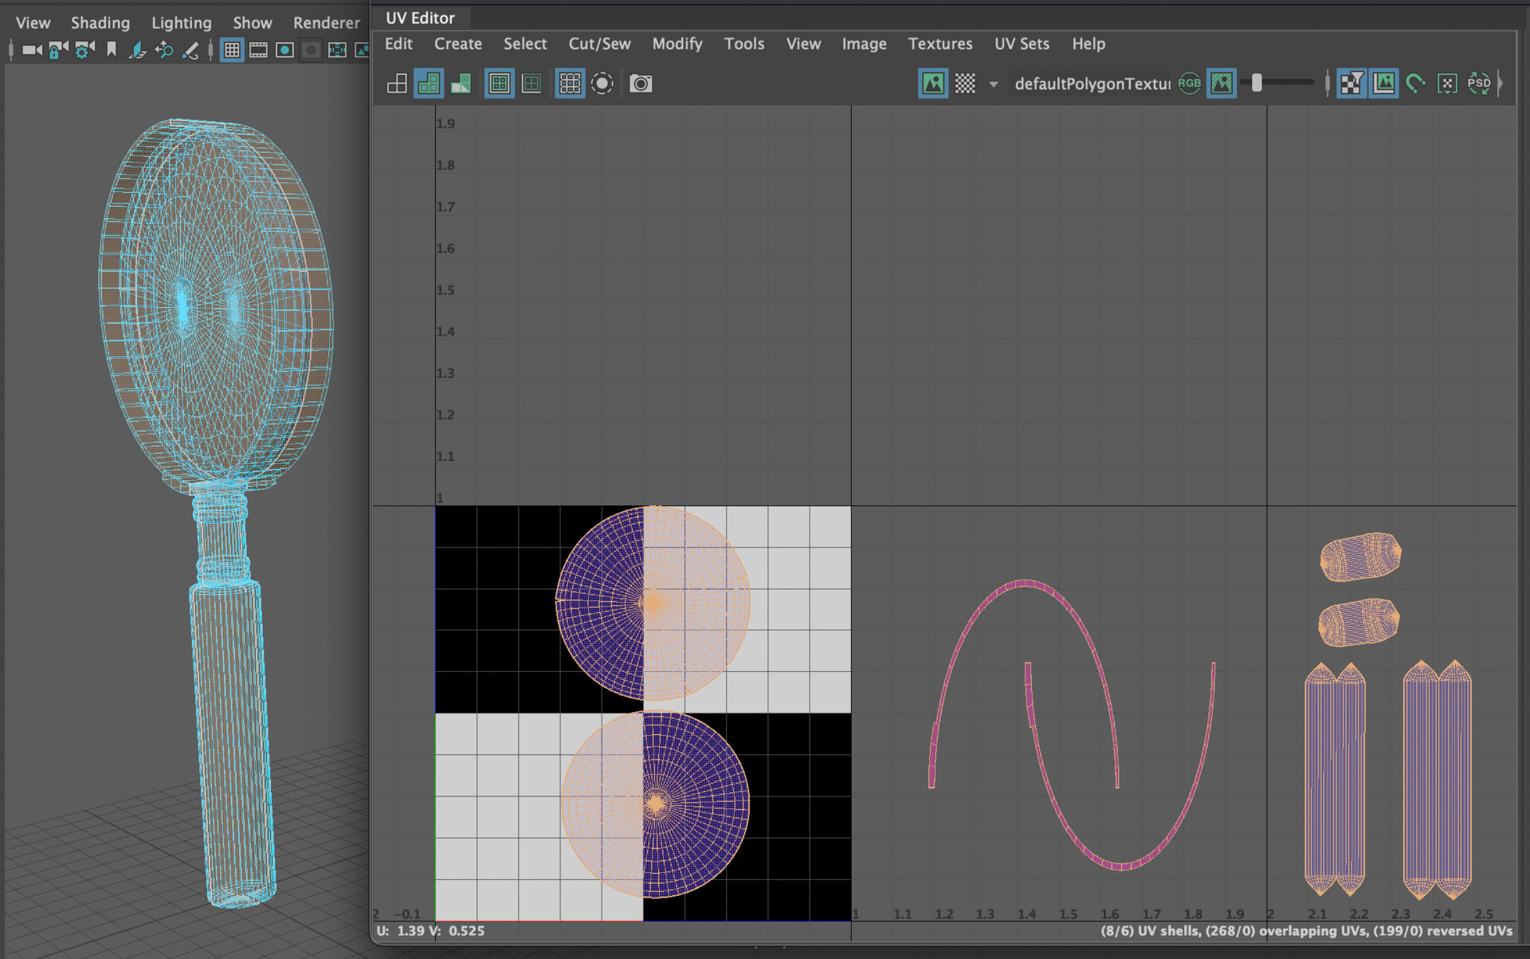Open the UV Sets menu
The image size is (1530, 959).
(1022, 44)
